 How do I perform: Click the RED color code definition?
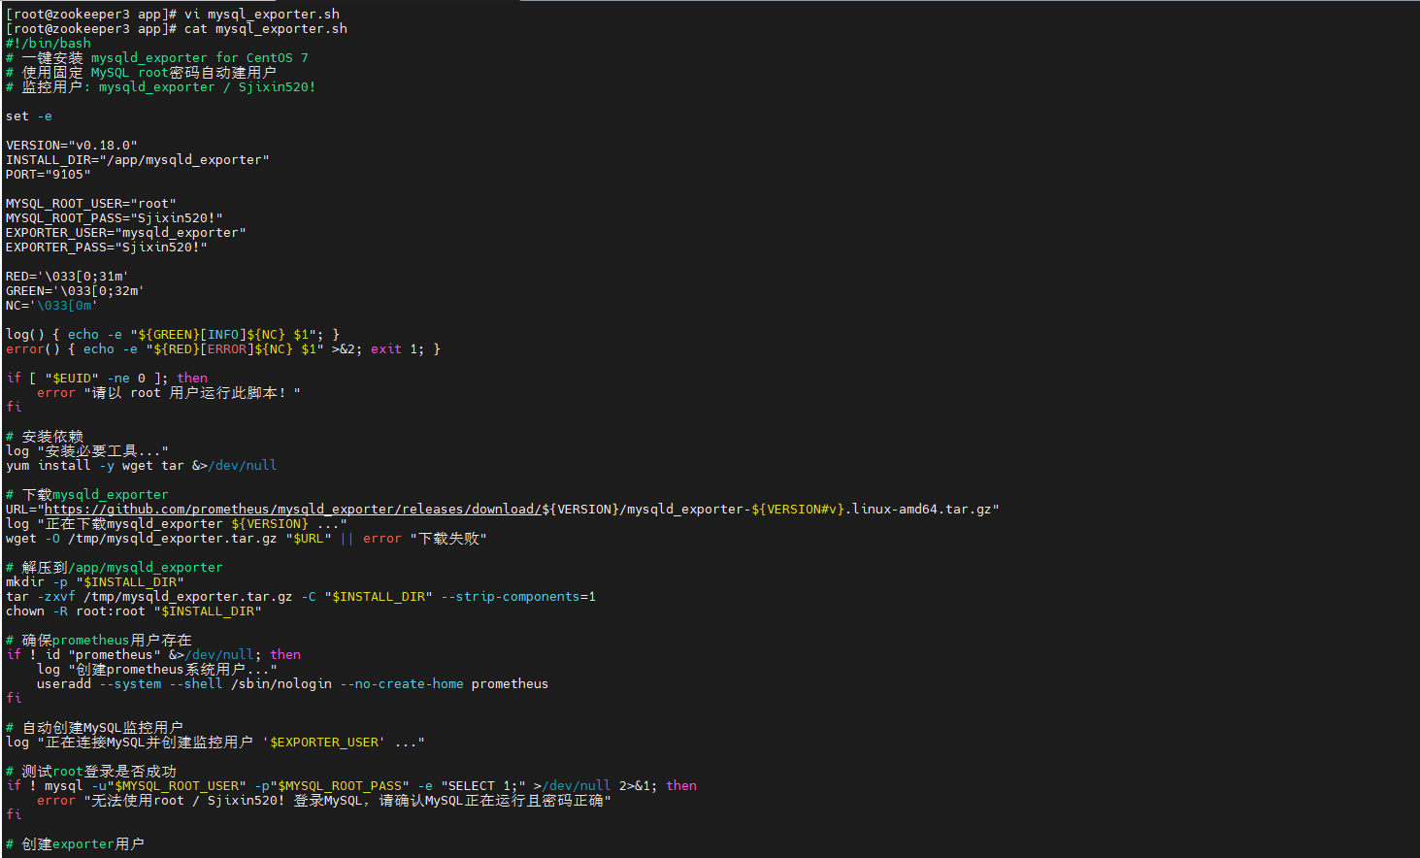(x=67, y=276)
